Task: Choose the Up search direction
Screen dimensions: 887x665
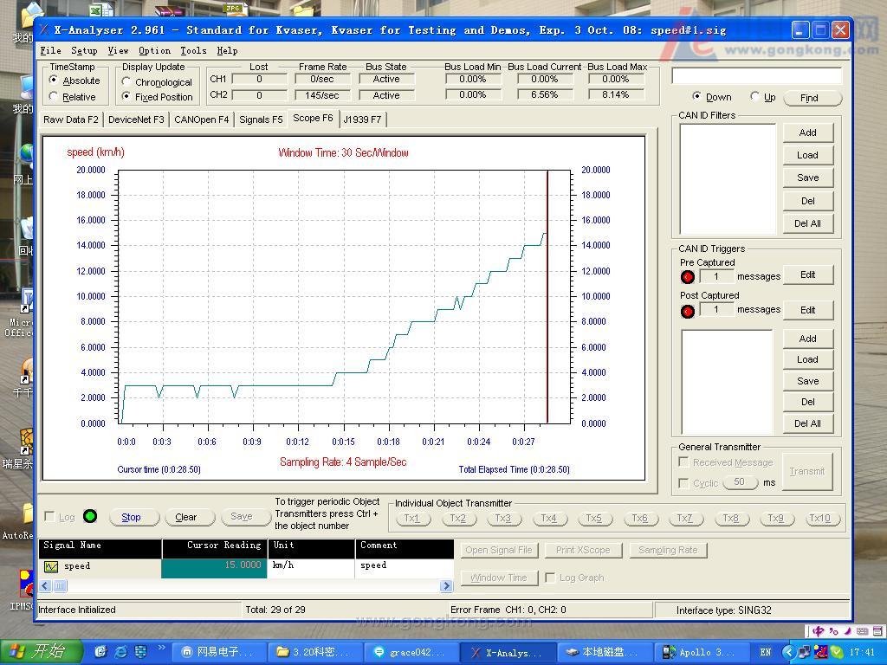Action: pyautogui.click(x=754, y=97)
